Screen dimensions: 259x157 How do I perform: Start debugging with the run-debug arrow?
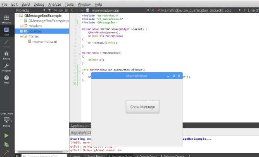click(x=6, y=144)
